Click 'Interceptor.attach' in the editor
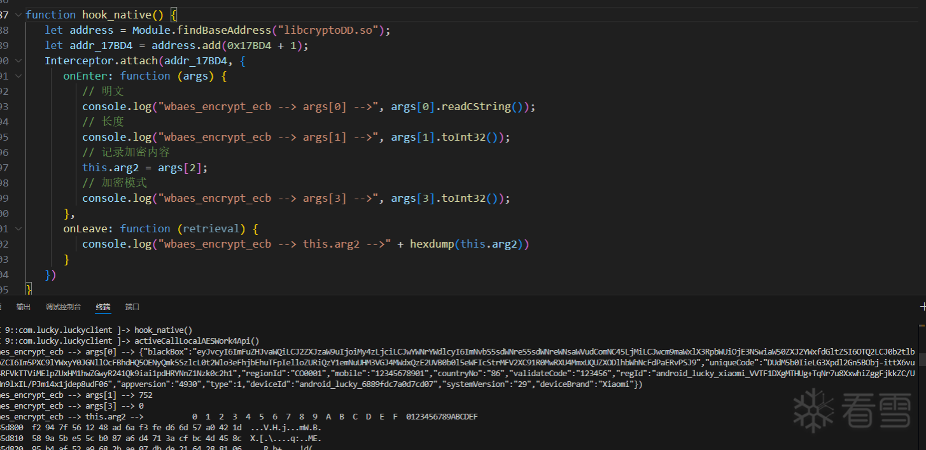The width and height of the screenshot is (926, 450). (101, 60)
